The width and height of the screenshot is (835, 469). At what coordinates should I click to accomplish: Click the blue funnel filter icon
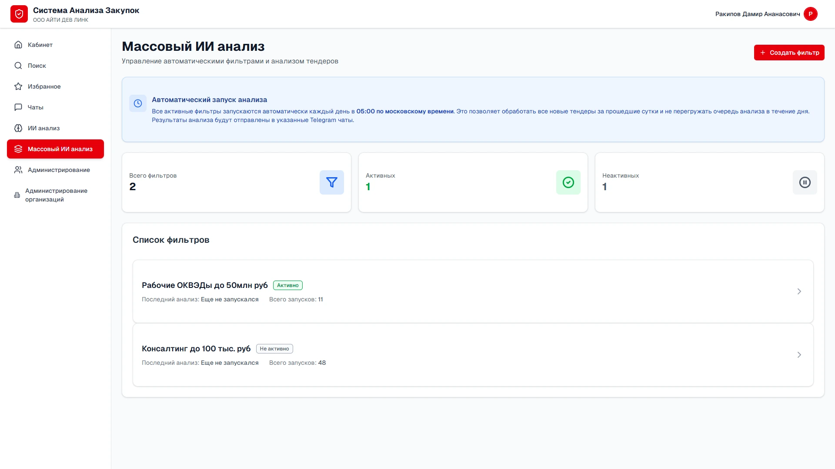point(331,182)
